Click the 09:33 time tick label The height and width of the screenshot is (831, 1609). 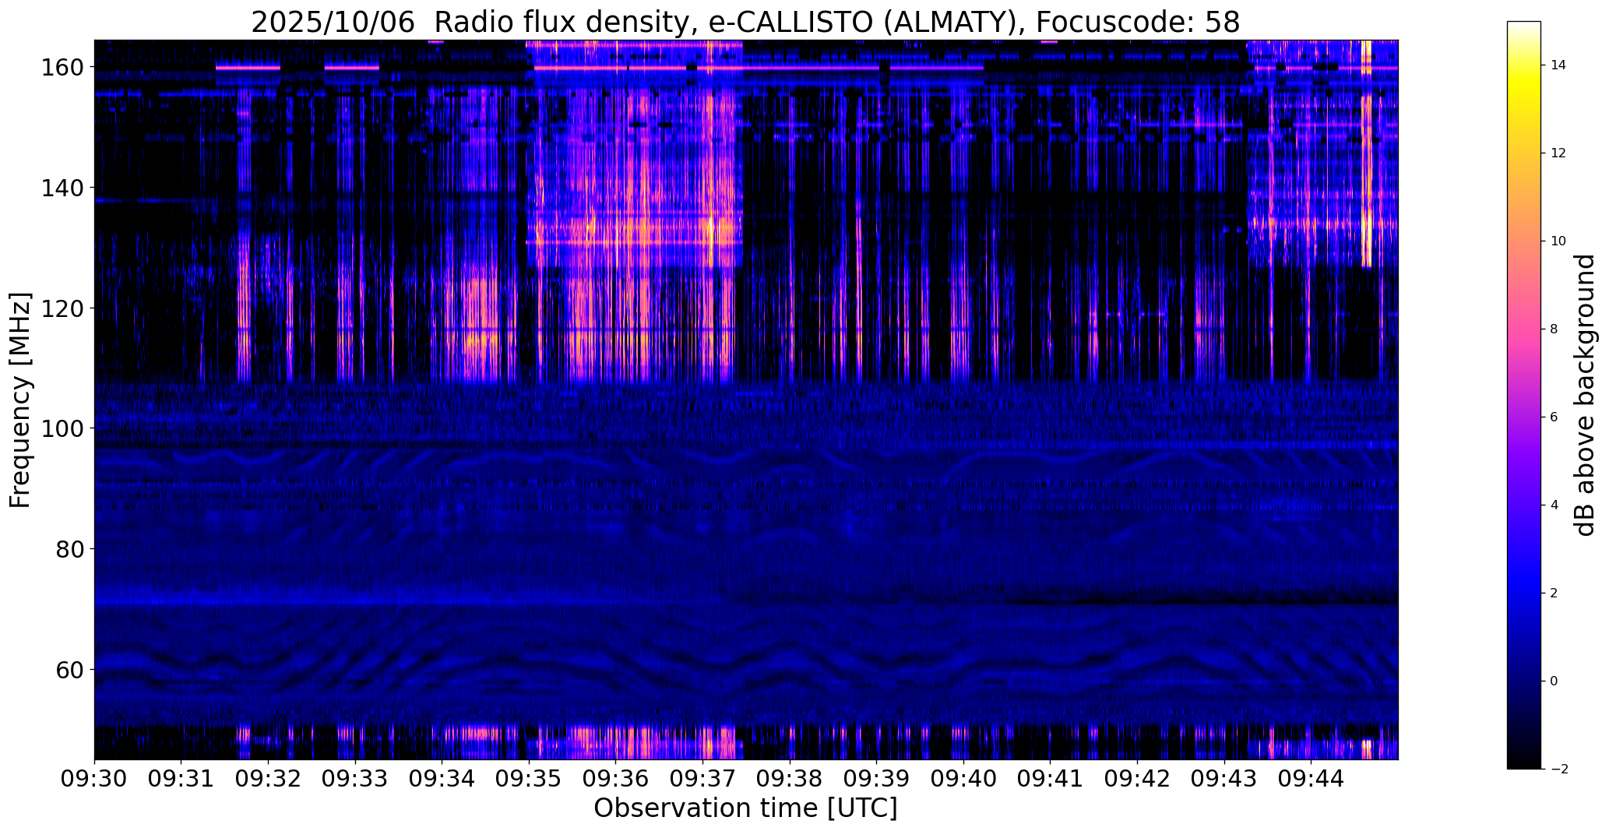[x=355, y=779]
